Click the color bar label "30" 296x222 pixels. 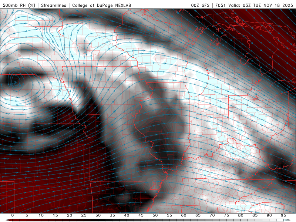click(98, 215)
